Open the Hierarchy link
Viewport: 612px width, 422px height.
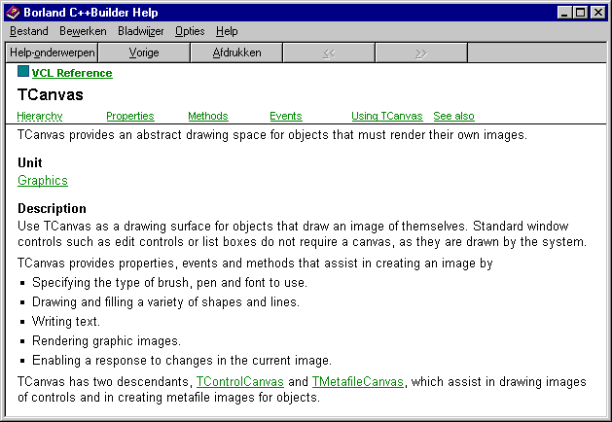[40, 117]
